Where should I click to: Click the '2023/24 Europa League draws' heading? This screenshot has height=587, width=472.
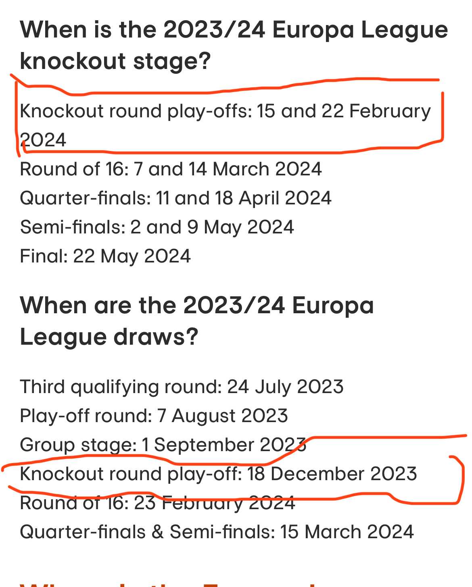coord(197,321)
